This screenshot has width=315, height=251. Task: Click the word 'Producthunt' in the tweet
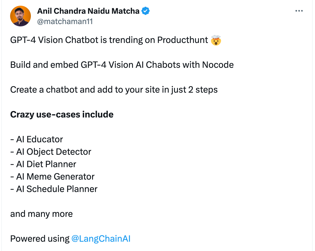[183, 40]
